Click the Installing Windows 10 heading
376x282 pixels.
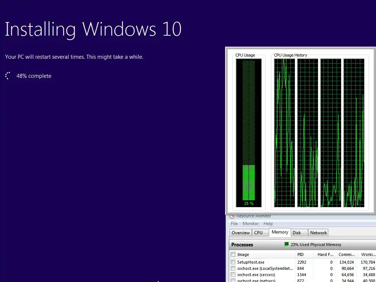click(x=93, y=29)
